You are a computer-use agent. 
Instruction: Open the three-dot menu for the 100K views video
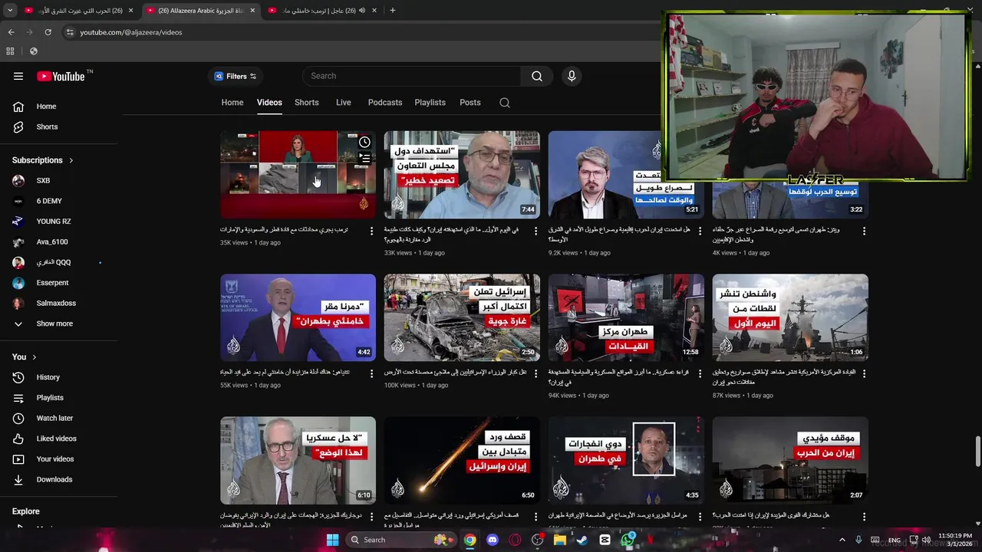pyautogui.click(x=535, y=374)
